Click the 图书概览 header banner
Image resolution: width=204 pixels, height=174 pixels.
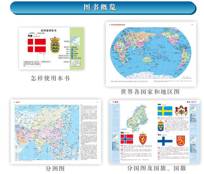coord(103,8)
